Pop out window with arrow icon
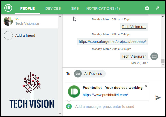 point(158,8)
